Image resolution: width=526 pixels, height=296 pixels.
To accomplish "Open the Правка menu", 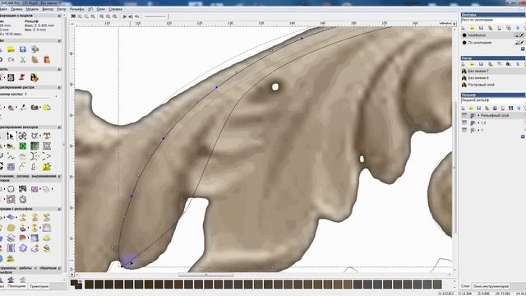I will tap(16, 9).
